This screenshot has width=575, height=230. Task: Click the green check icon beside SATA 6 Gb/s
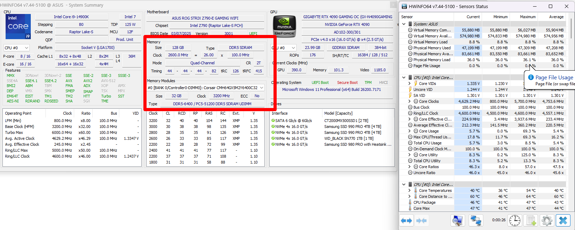[273, 121]
